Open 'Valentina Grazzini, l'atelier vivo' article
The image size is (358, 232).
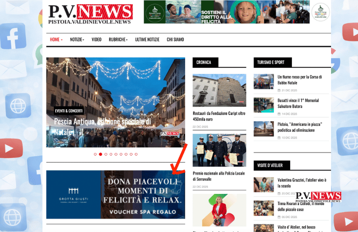click(302, 183)
